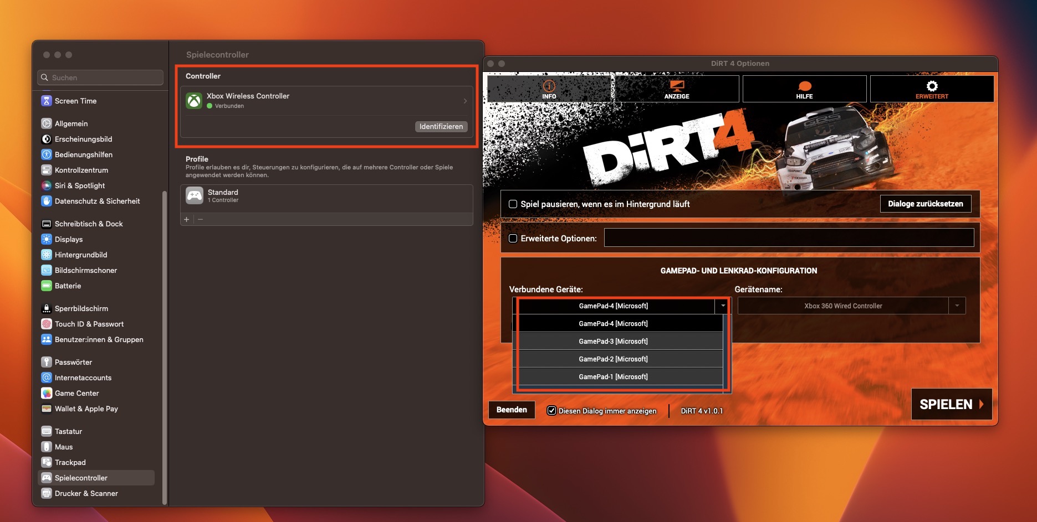This screenshot has height=522, width=1037.
Task: Open the ANZEIGE tab
Action: point(677,89)
